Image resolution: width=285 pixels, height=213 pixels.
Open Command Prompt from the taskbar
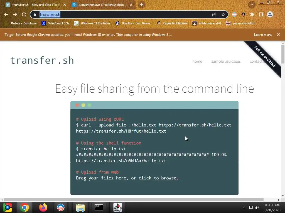99,207
